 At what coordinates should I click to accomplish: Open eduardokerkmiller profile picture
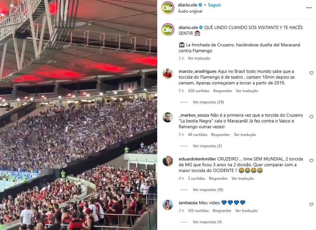click(168, 161)
